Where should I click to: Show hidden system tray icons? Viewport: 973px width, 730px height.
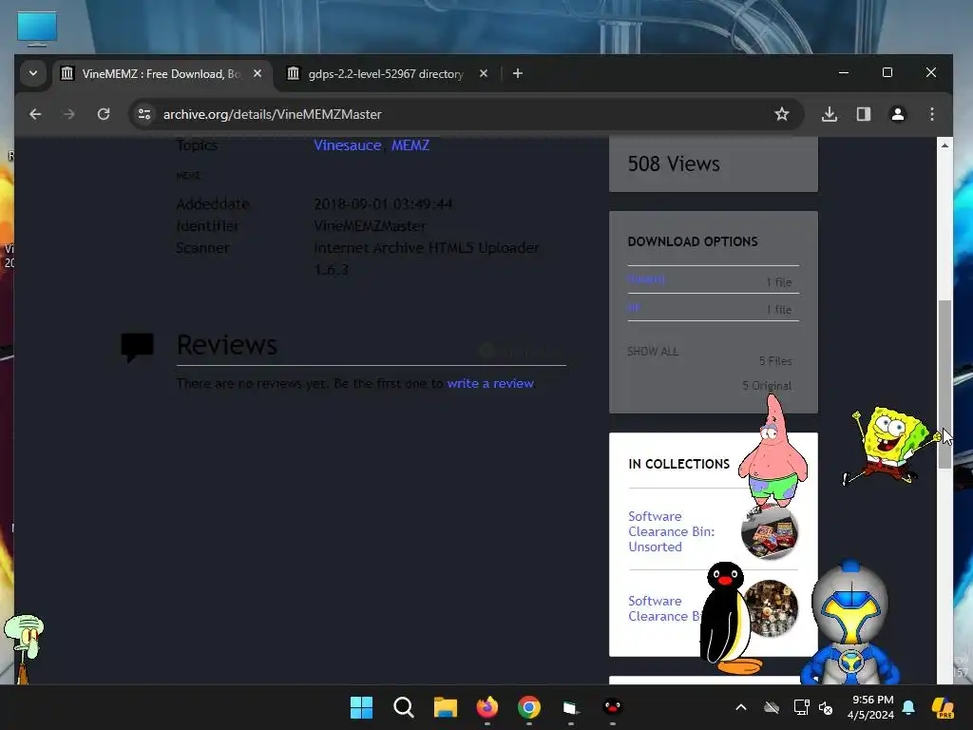pyautogui.click(x=741, y=707)
